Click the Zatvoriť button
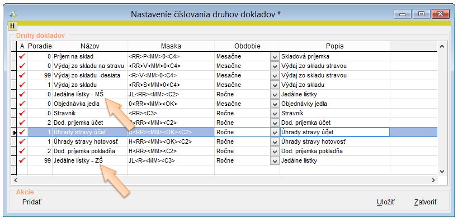Viewport: 458px width, 220px height. (426, 202)
